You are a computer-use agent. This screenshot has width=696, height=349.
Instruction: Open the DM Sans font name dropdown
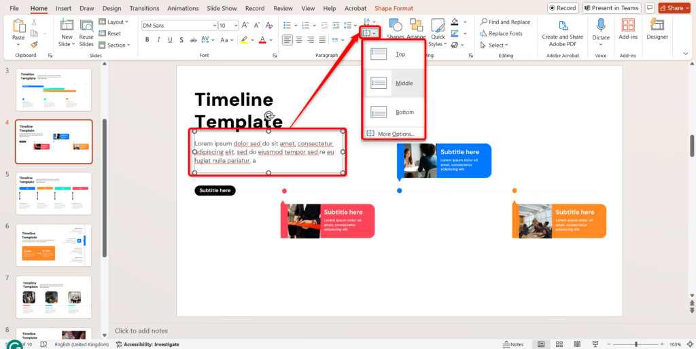[179, 25]
